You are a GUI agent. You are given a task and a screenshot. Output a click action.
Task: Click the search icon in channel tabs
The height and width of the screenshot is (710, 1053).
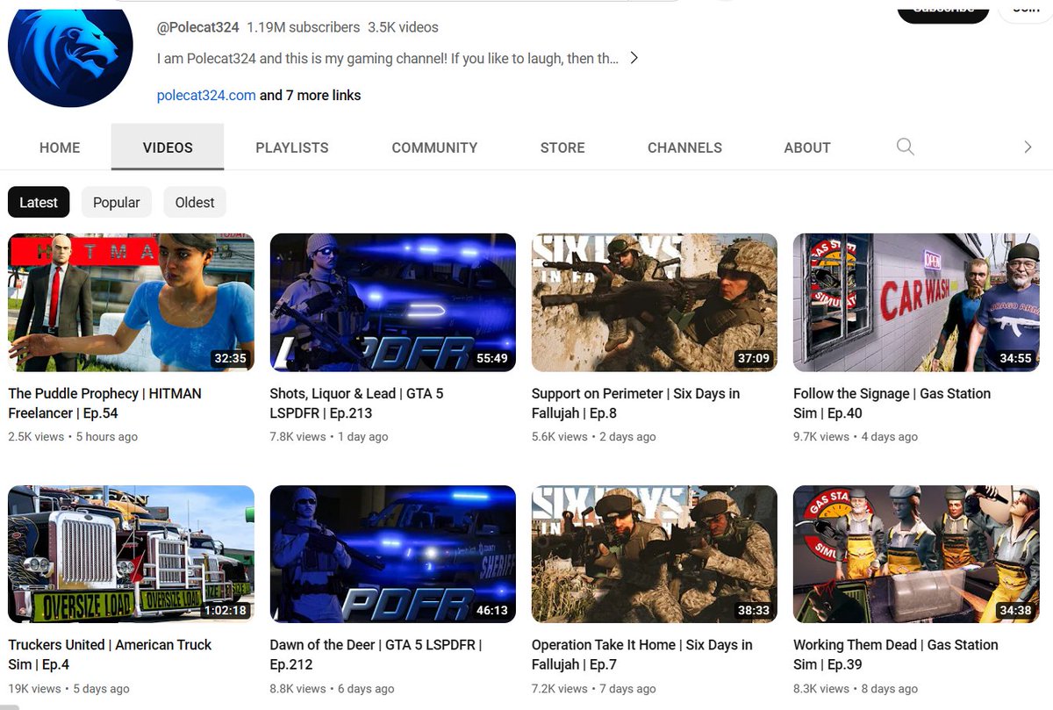click(x=905, y=147)
